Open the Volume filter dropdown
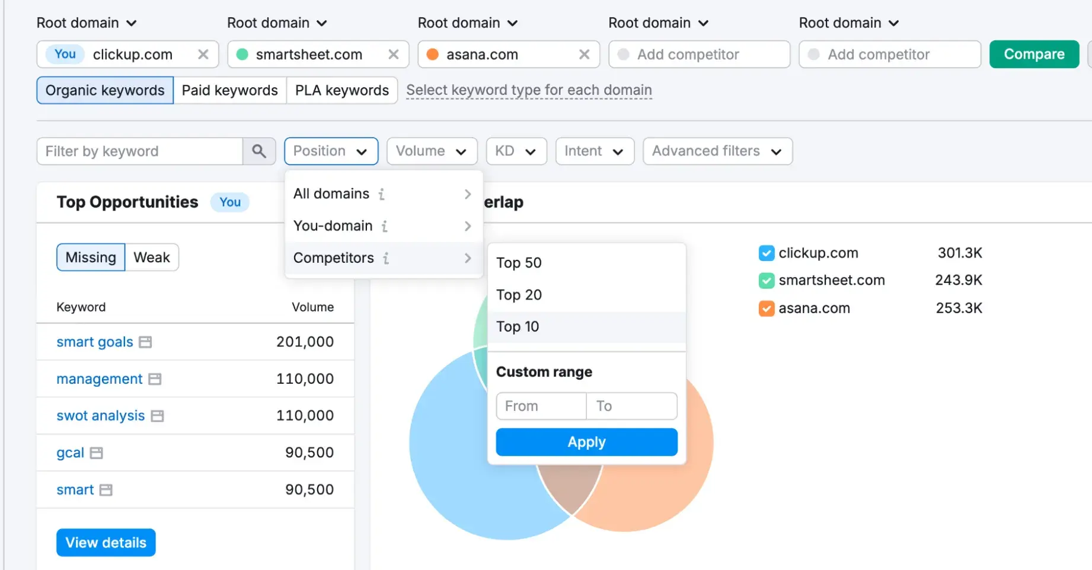The height and width of the screenshot is (570, 1092). [431, 151]
